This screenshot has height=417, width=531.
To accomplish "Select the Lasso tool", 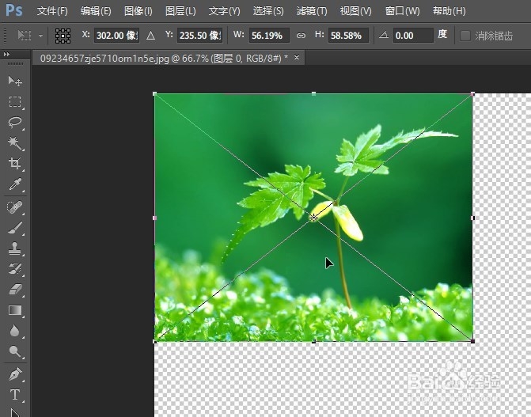I will [x=14, y=123].
